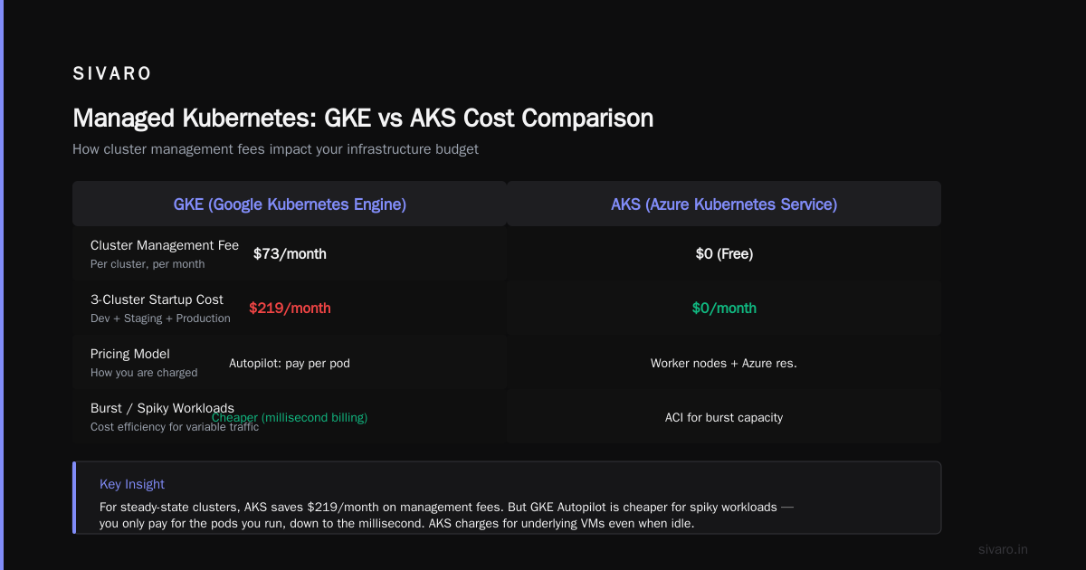Click the 'Key Insight' heading

click(132, 484)
